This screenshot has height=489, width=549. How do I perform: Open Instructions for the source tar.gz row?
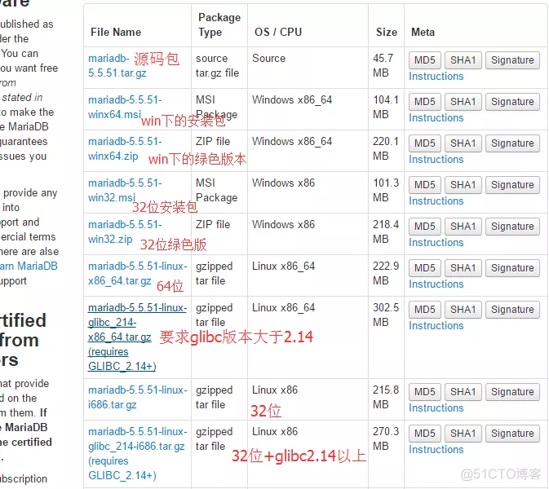tap(436, 77)
